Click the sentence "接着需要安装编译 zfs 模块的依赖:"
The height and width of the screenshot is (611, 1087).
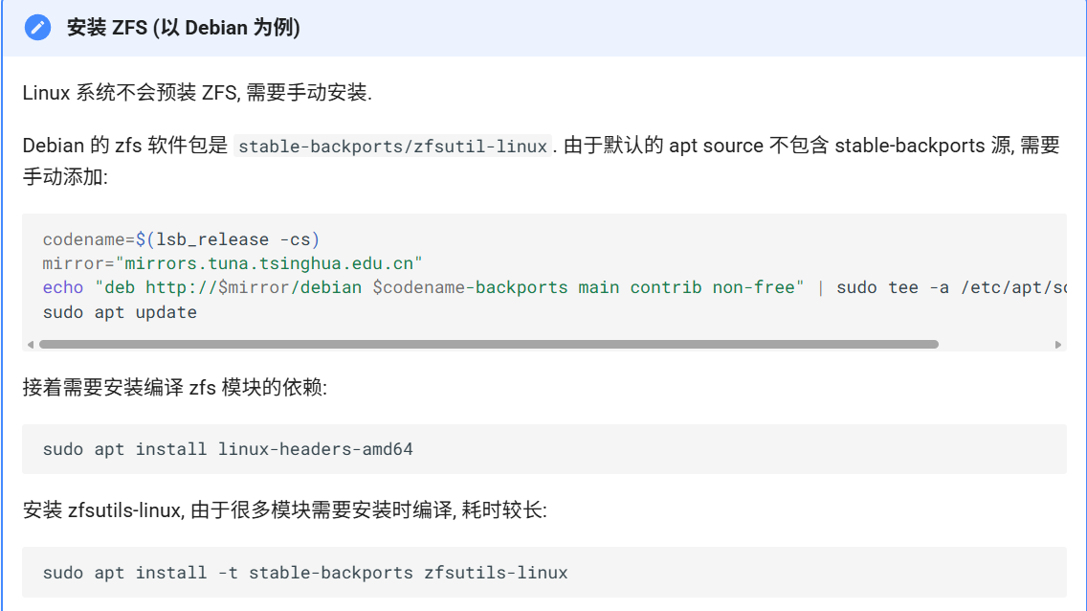(x=175, y=388)
